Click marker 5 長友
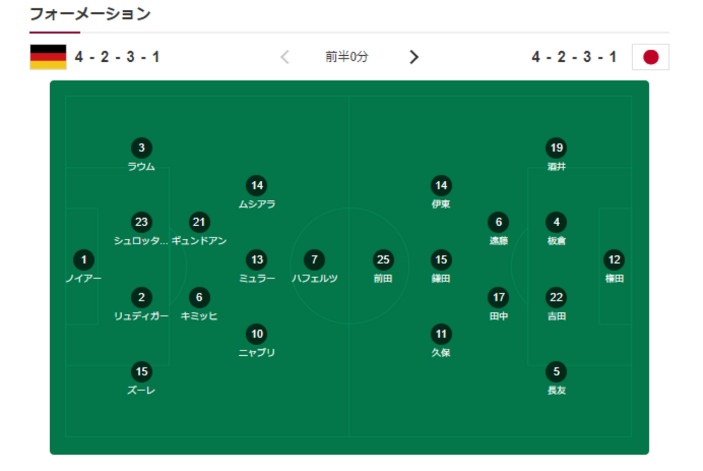 (556, 372)
